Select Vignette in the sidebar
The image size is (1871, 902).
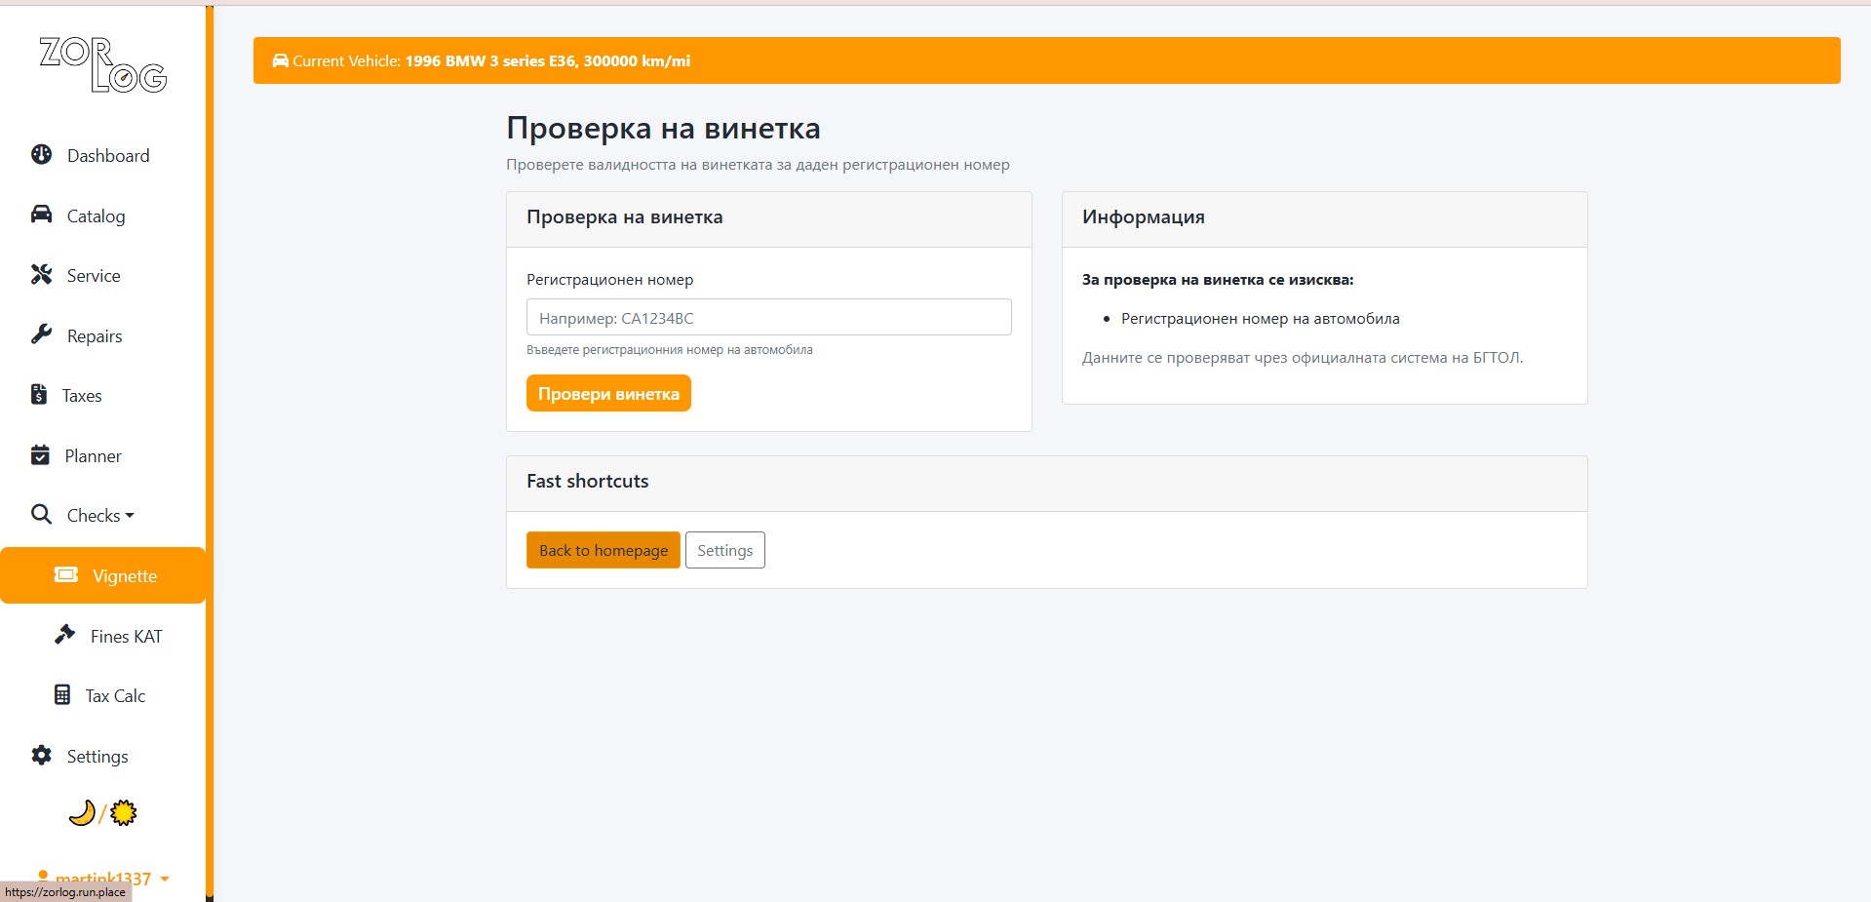pyautogui.click(x=105, y=576)
